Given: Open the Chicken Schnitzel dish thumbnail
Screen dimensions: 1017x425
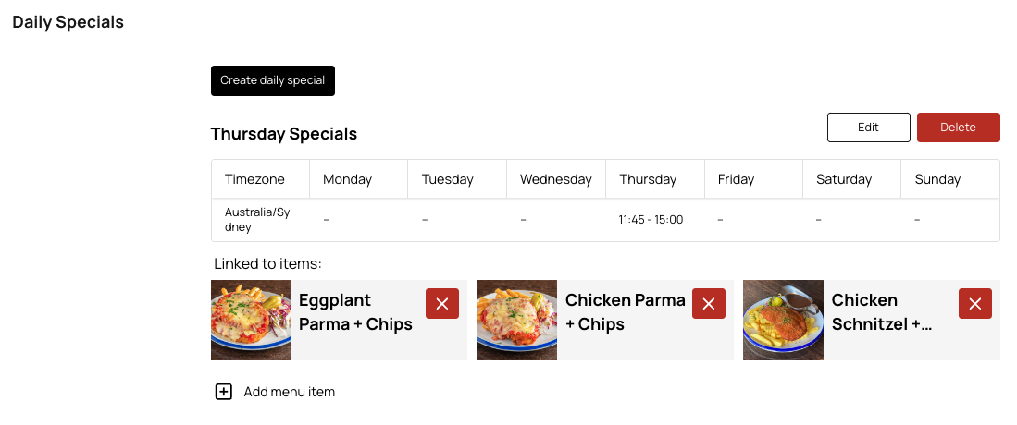Looking at the screenshot, I should click(x=783, y=320).
